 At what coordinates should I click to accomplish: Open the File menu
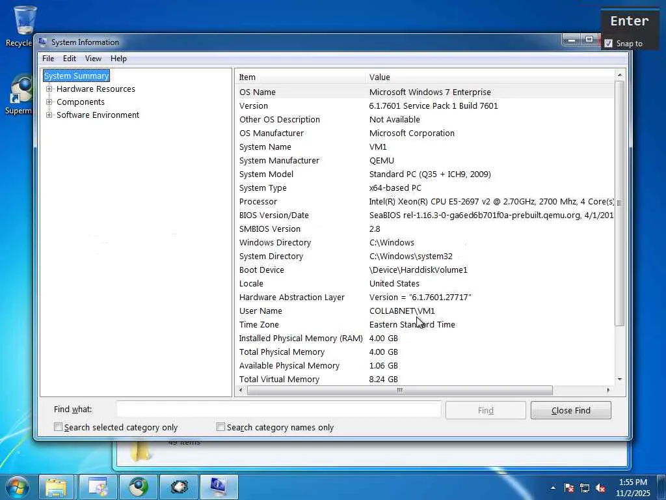tap(48, 58)
